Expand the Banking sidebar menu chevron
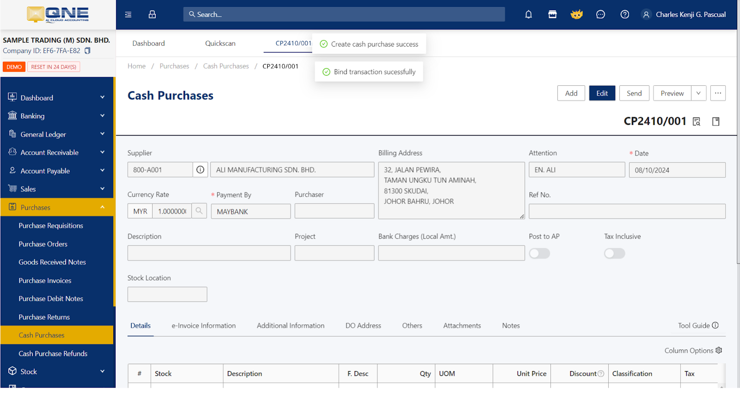Viewport: 740px width, 396px height. point(103,116)
